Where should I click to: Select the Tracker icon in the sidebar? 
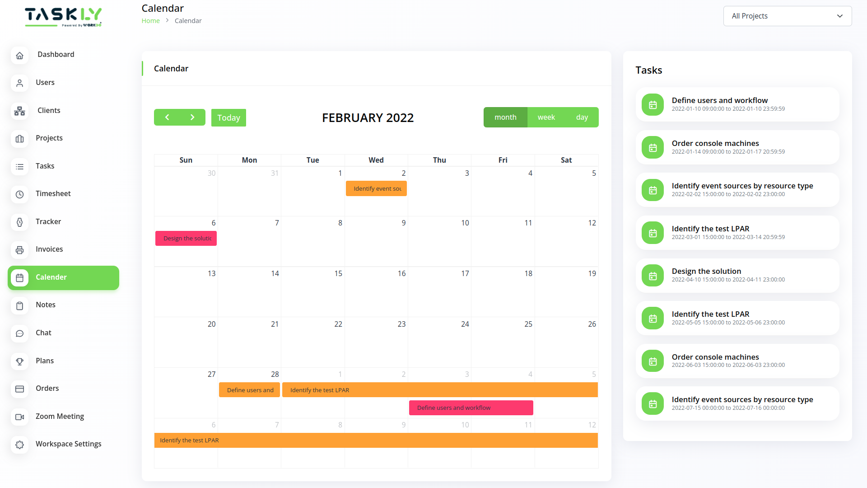coord(20,222)
